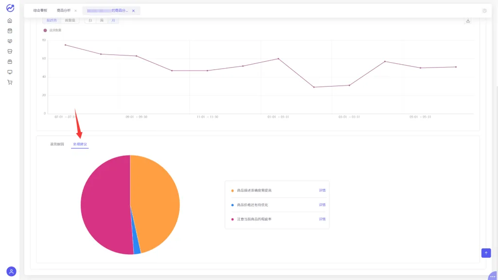The image size is (498, 280).
Task: Click the thin blue pie slice
Action: 136,247
